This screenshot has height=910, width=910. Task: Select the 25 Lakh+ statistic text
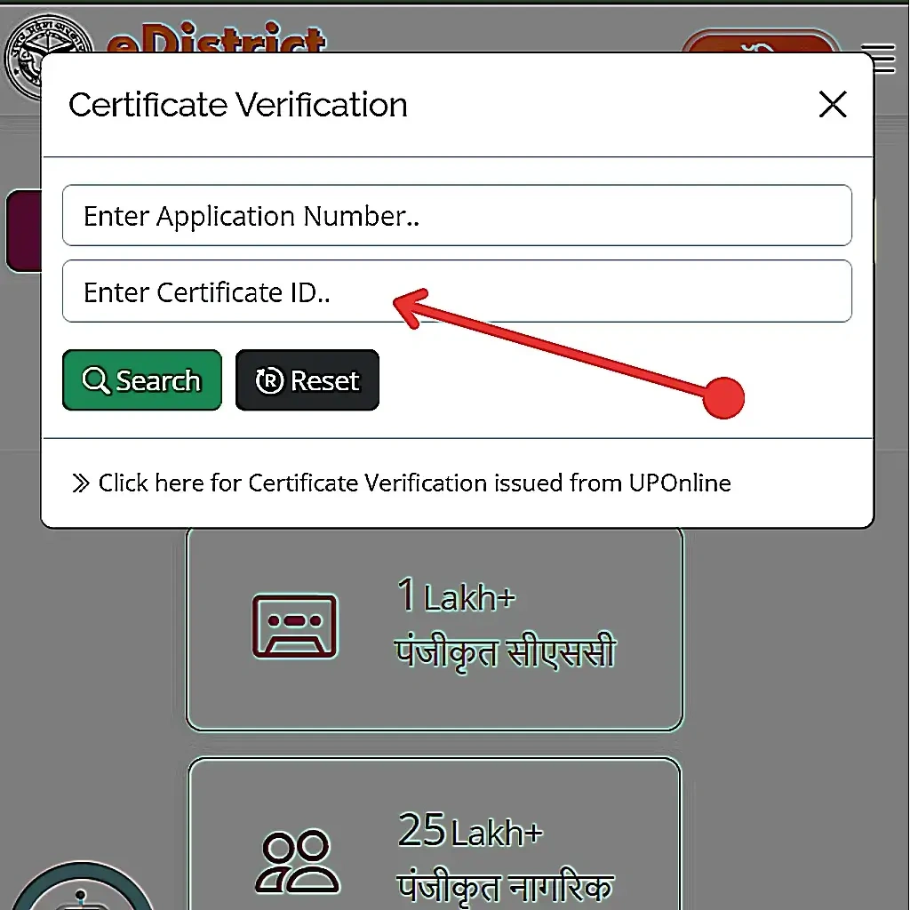coord(469,832)
